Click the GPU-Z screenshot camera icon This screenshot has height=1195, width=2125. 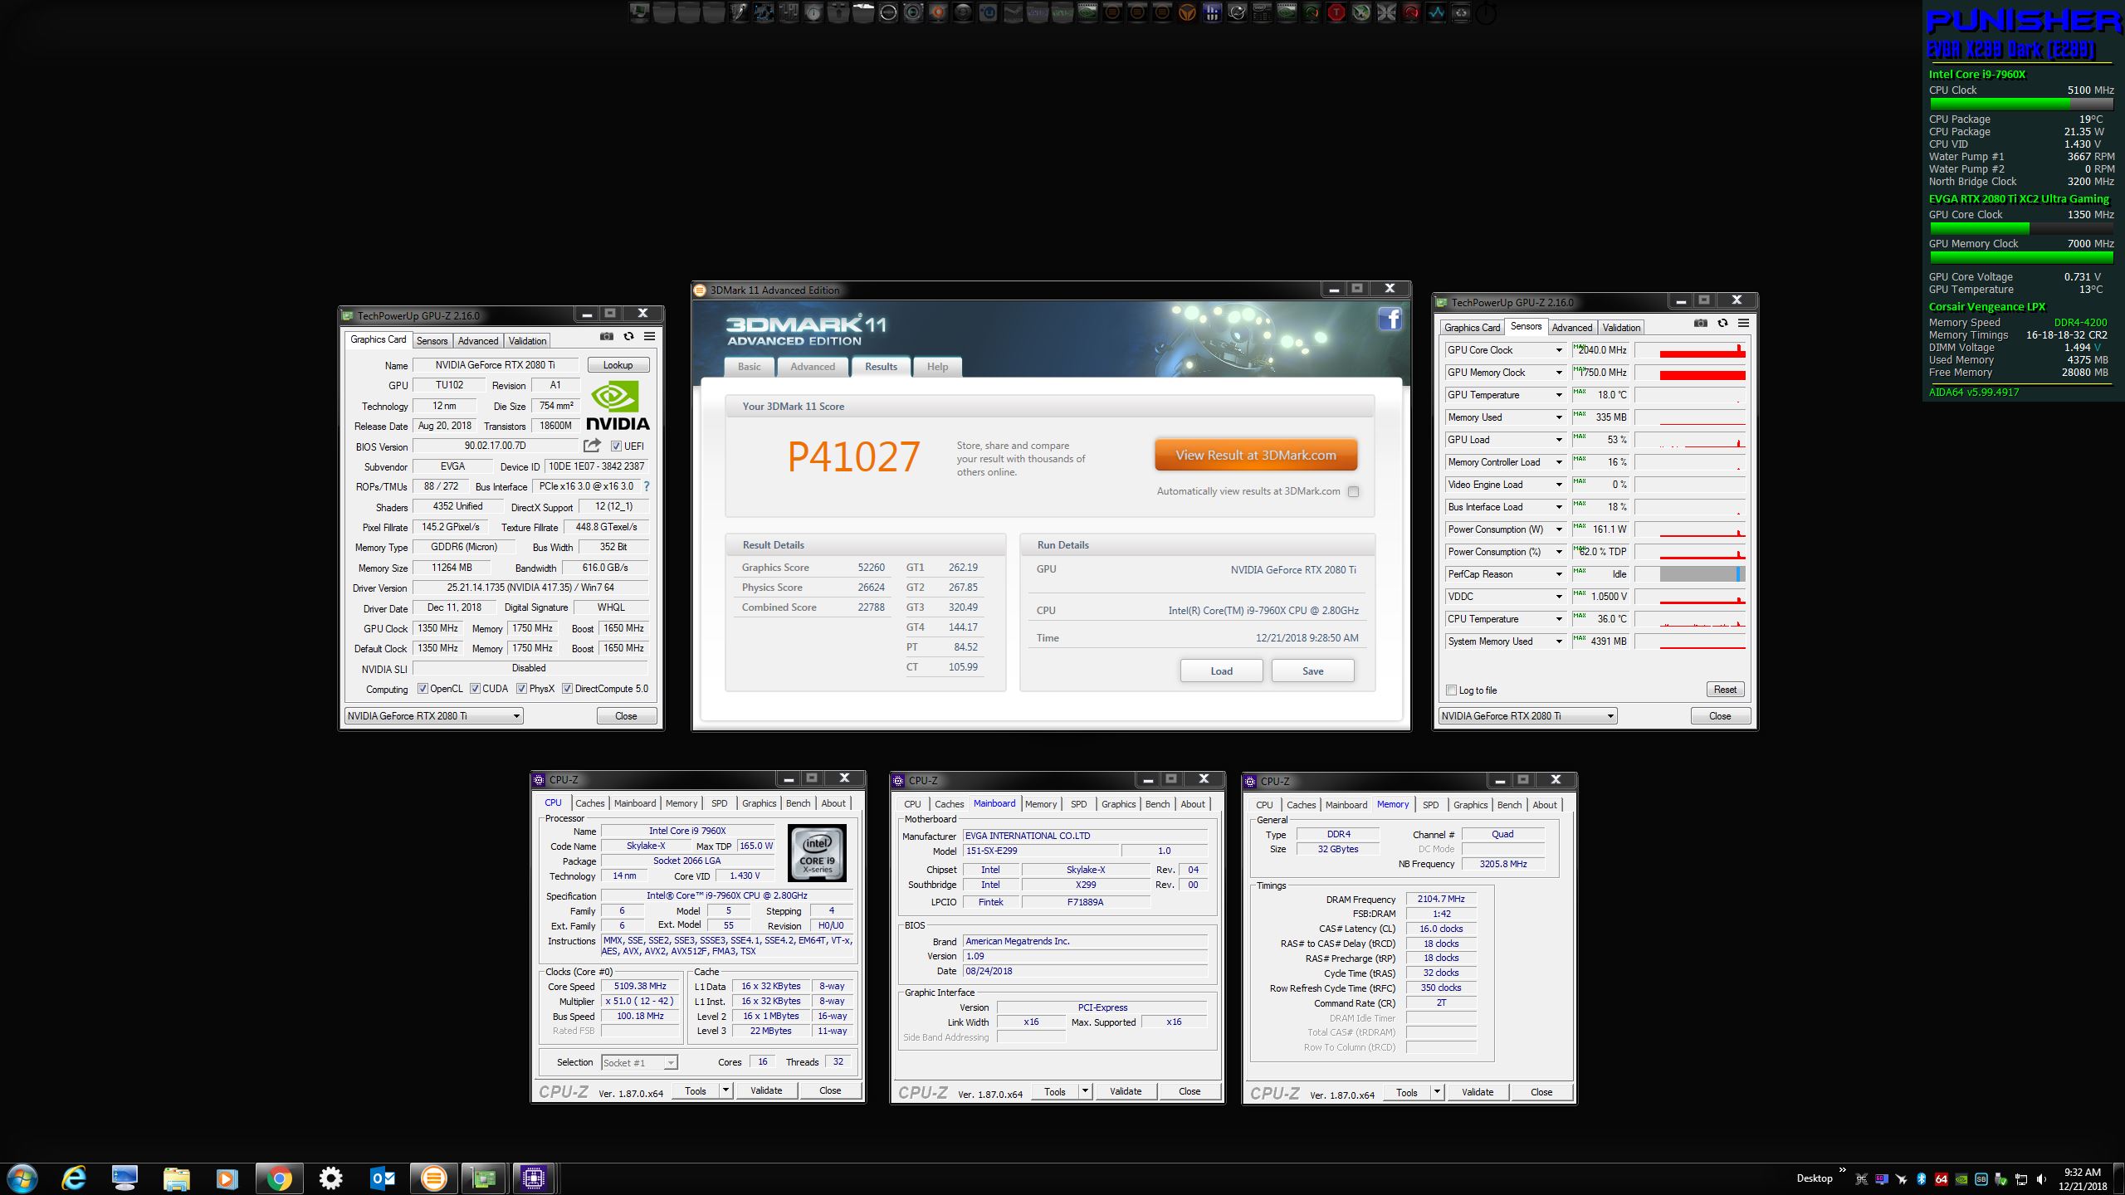pos(607,337)
